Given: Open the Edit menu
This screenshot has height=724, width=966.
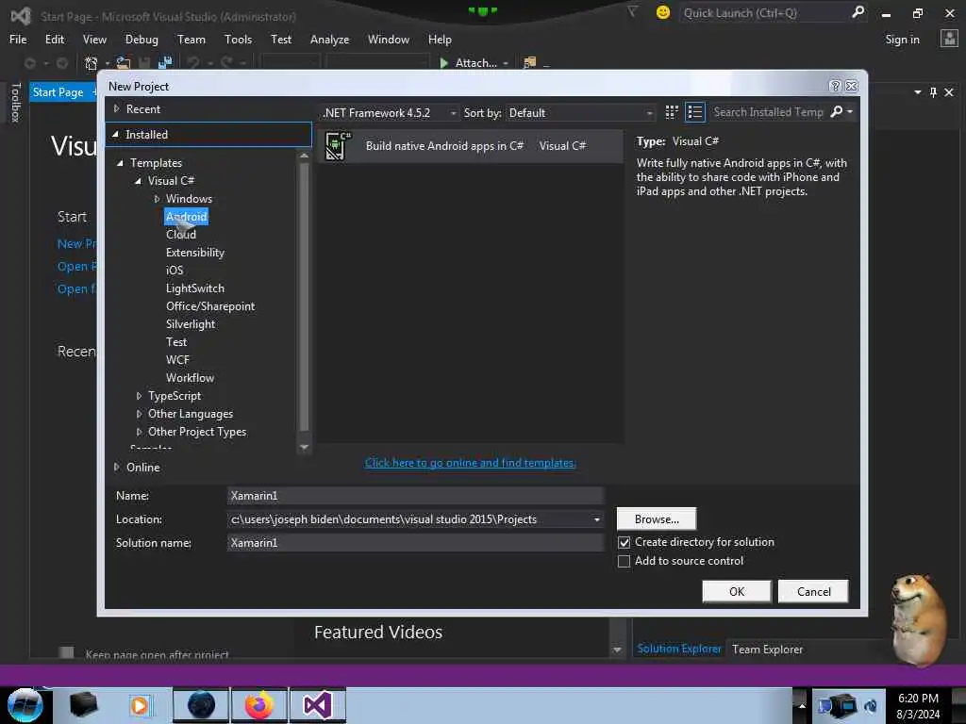Looking at the screenshot, I should [x=55, y=40].
